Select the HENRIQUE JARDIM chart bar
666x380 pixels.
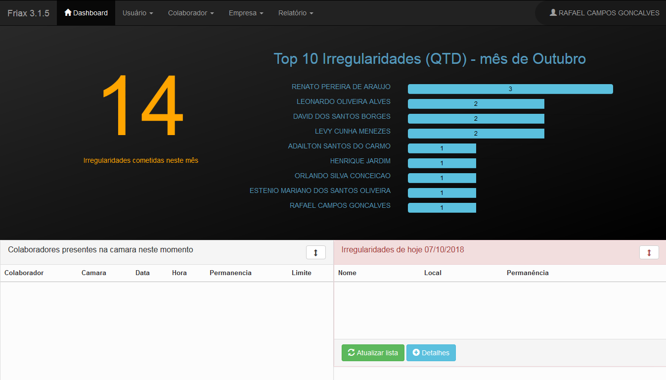pyautogui.click(x=442, y=163)
